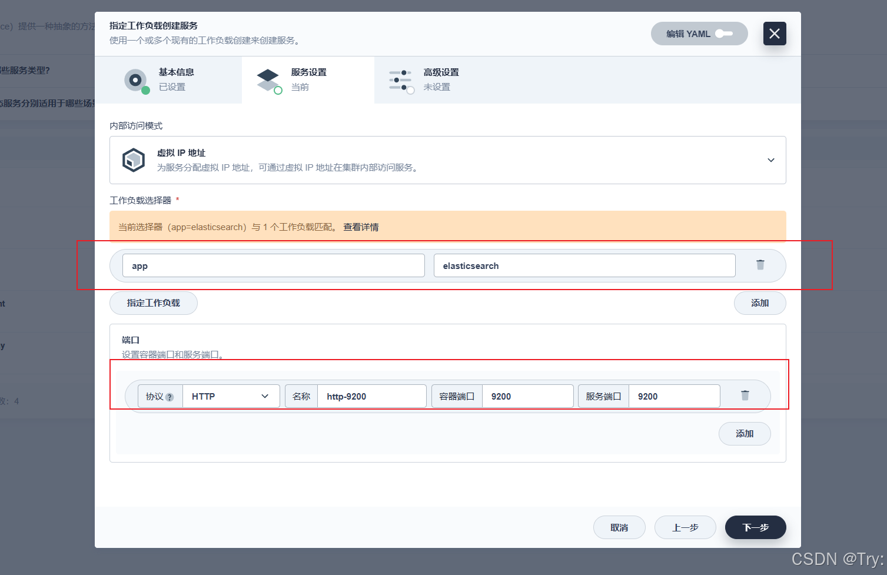Delete the http-9200 port row
Viewport: 887px width, 575px height.
[x=745, y=395]
